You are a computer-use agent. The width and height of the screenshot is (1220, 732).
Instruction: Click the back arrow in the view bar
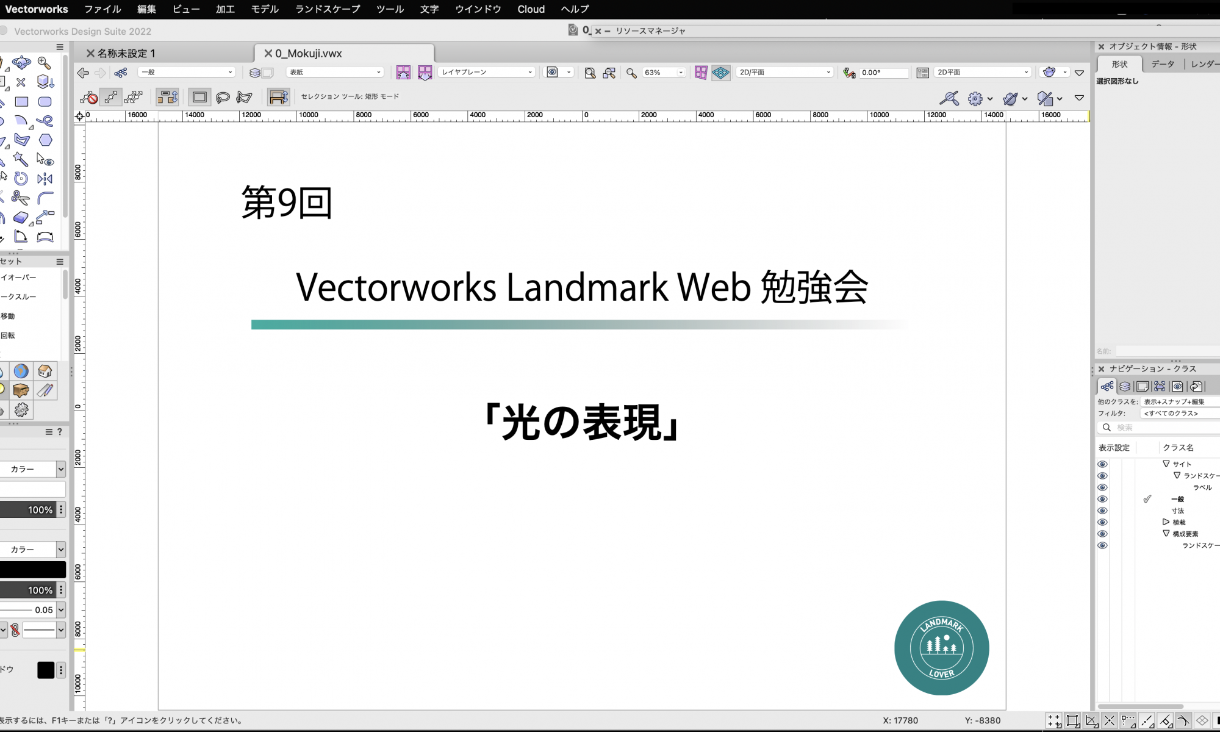point(83,73)
